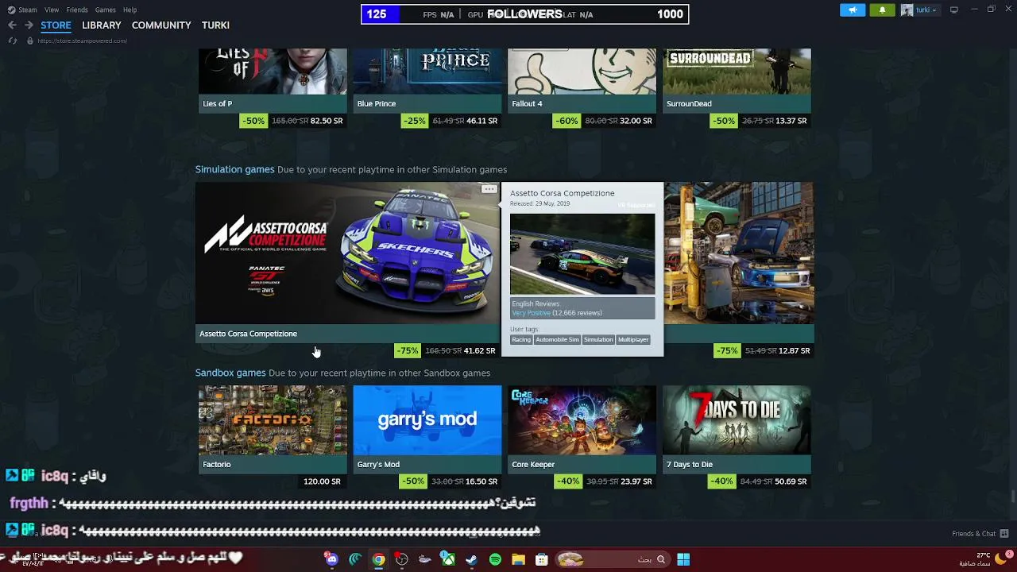Image resolution: width=1017 pixels, height=572 pixels.
Task: Open Steam announcements megaphone button
Action: (853, 10)
